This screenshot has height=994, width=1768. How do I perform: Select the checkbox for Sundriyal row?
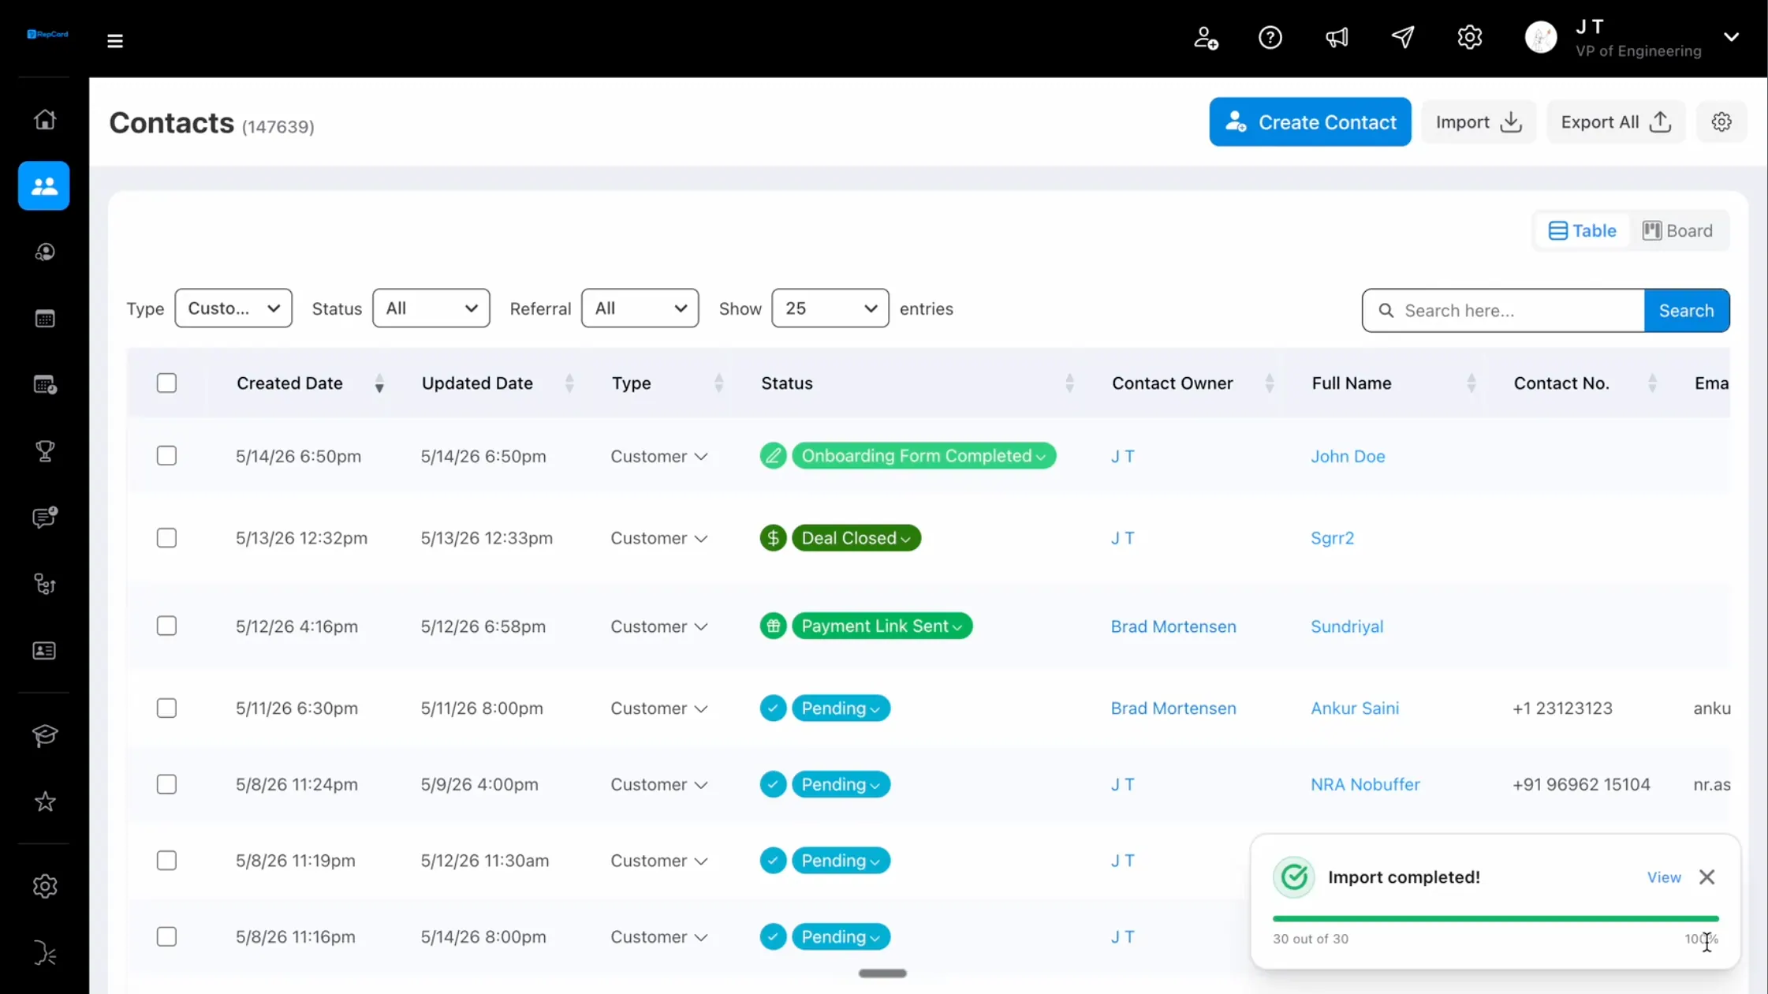pos(166,626)
